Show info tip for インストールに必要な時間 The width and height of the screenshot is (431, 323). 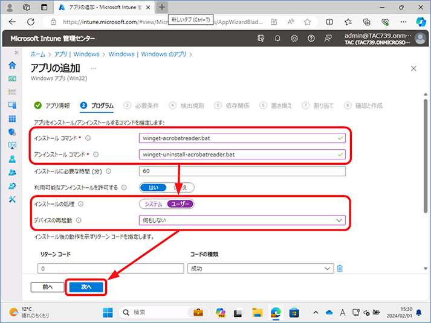pos(109,171)
